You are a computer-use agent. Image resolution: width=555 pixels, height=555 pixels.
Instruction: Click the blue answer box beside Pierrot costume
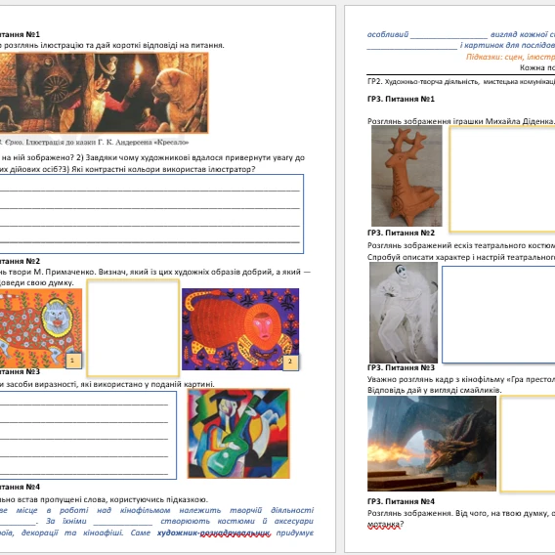(x=498, y=315)
